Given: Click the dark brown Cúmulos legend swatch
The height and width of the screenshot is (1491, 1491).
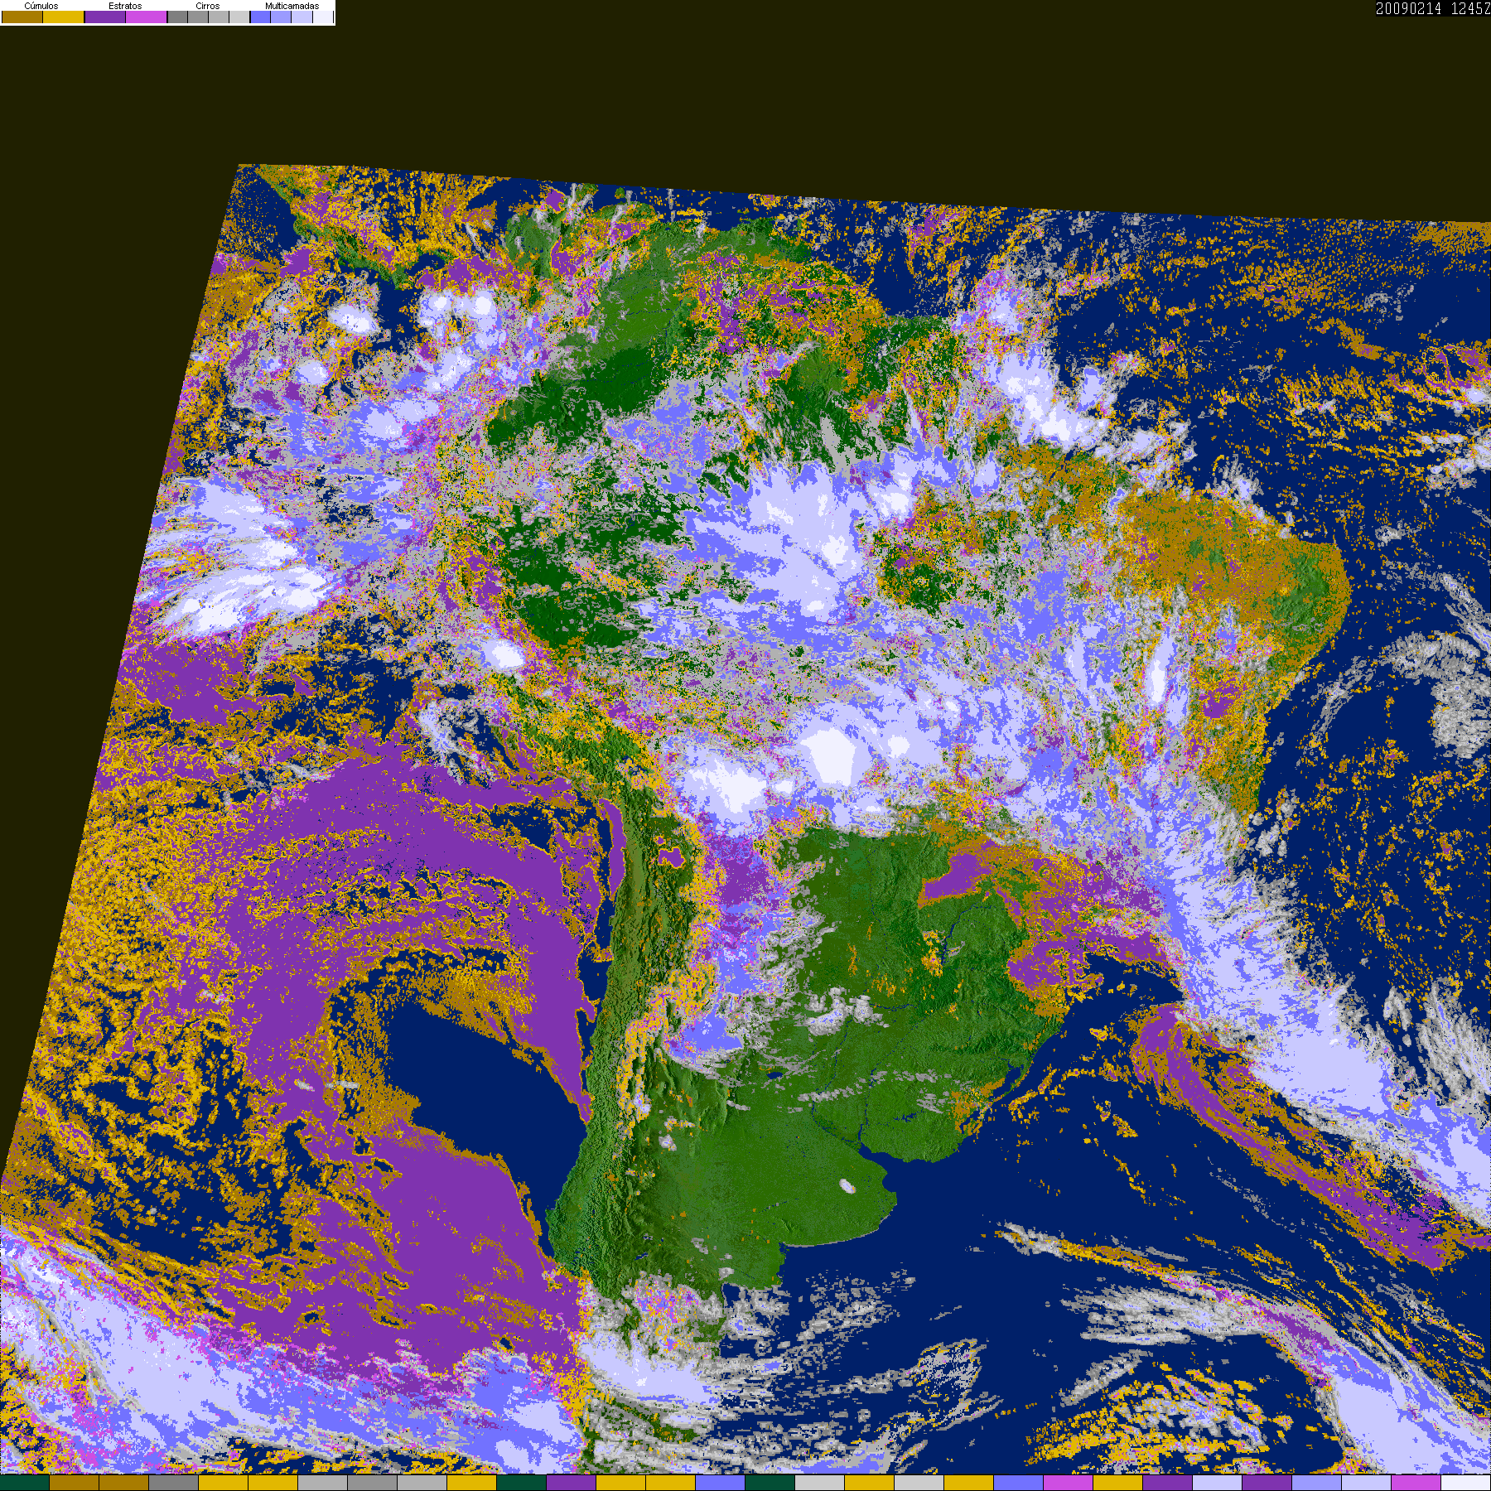Looking at the screenshot, I should click(22, 17).
